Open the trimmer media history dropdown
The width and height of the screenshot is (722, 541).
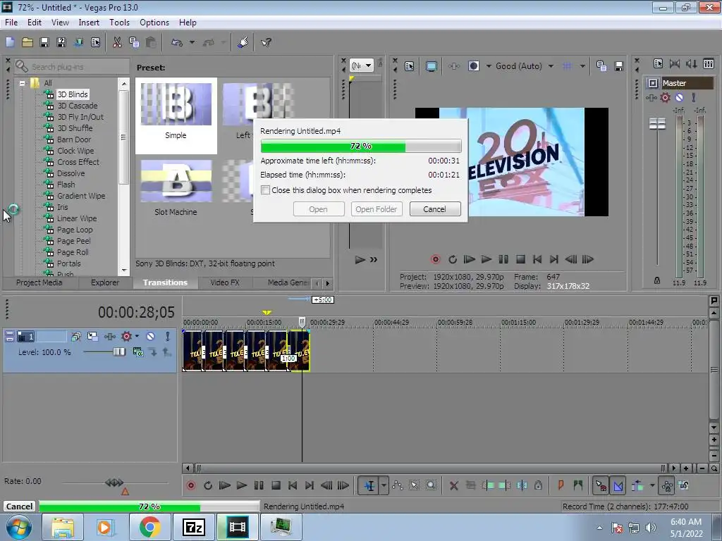[362, 66]
